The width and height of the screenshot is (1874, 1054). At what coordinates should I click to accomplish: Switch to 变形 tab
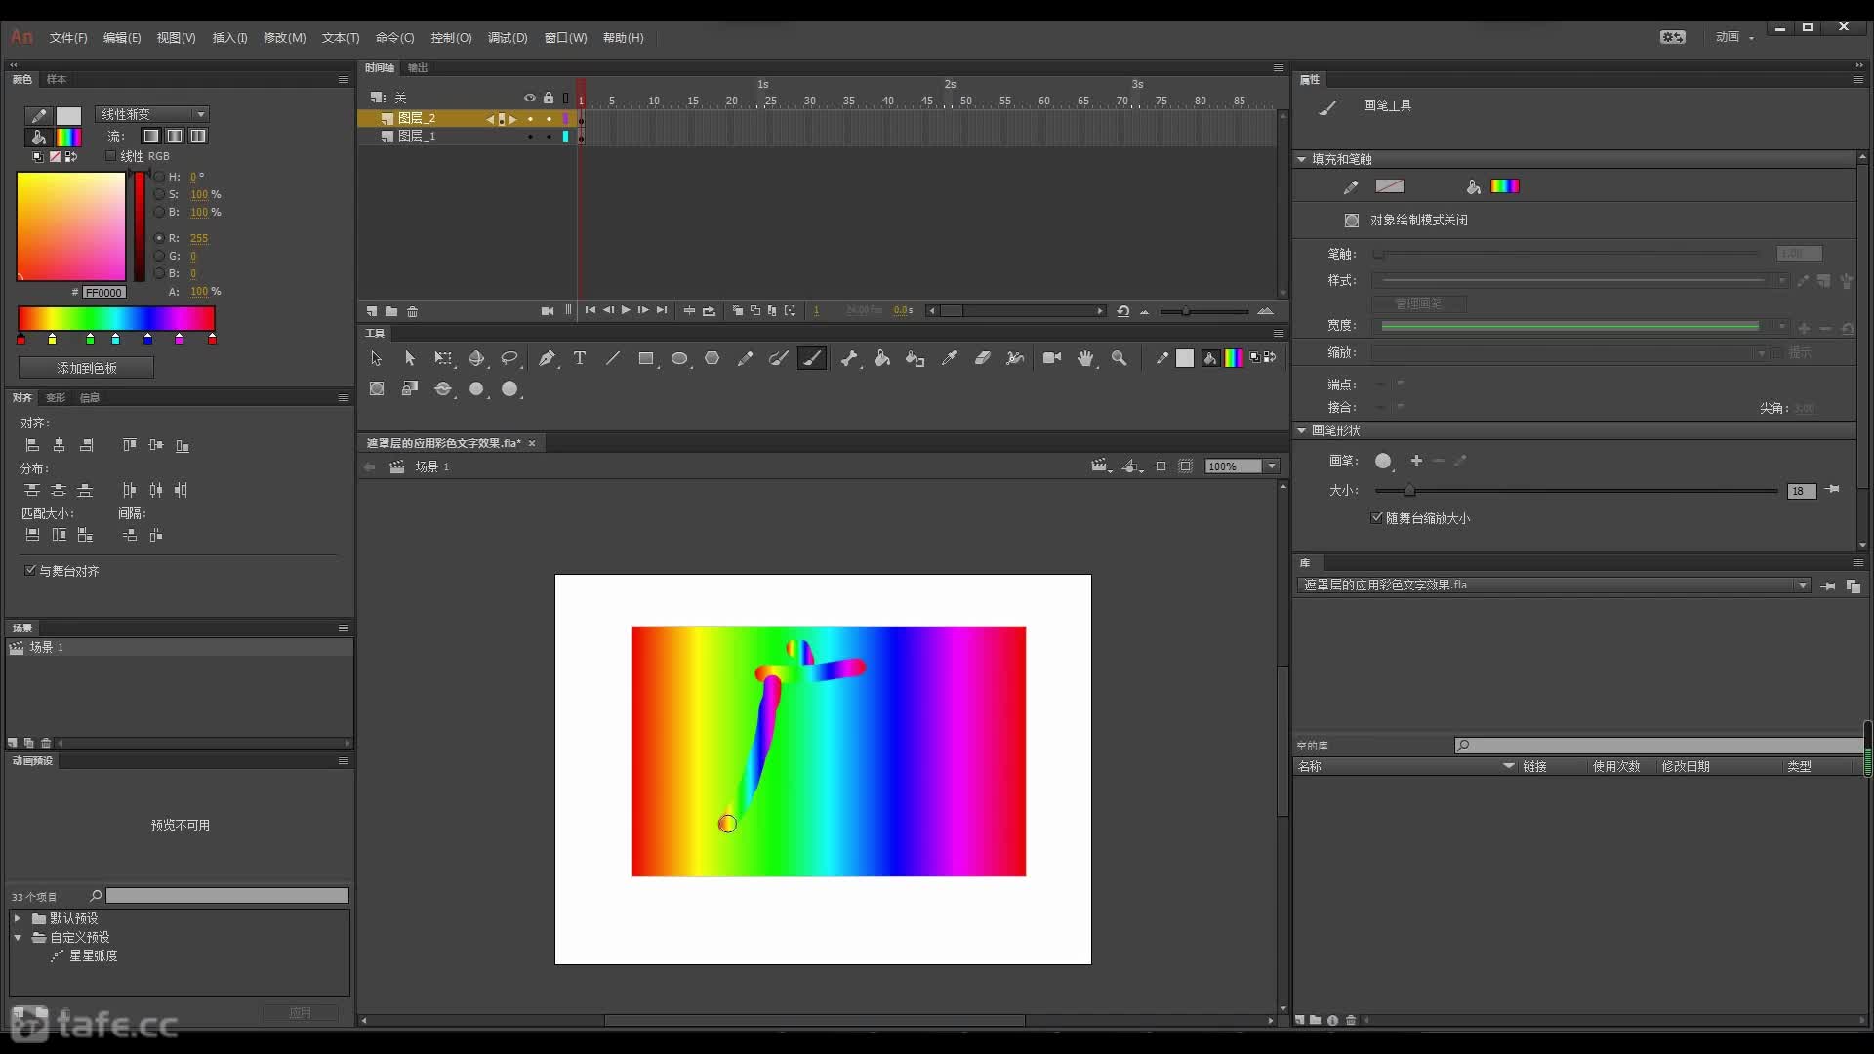(x=56, y=397)
